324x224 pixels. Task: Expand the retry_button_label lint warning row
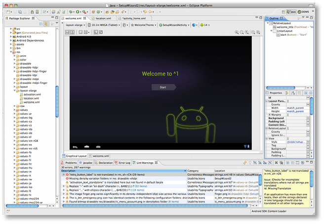64,175
